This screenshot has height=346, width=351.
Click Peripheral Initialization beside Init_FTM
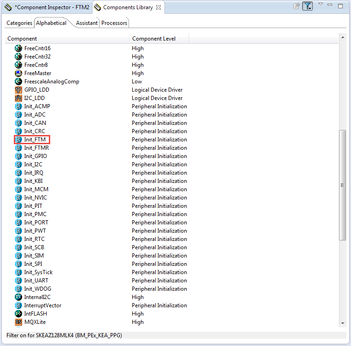pos(159,140)
